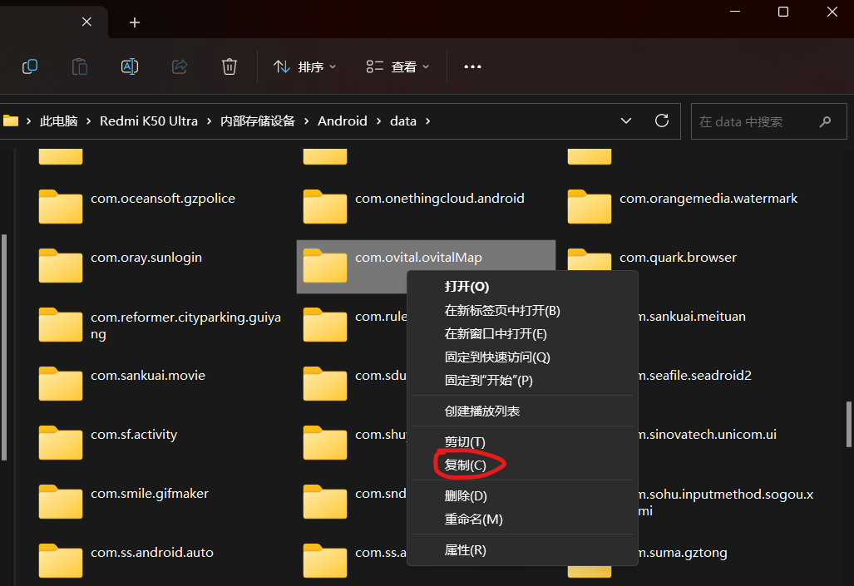Viewport: 854px width, 586px height.
Task: Select the com.oray.sunlogin folder icon
Action: pos(61,265)
